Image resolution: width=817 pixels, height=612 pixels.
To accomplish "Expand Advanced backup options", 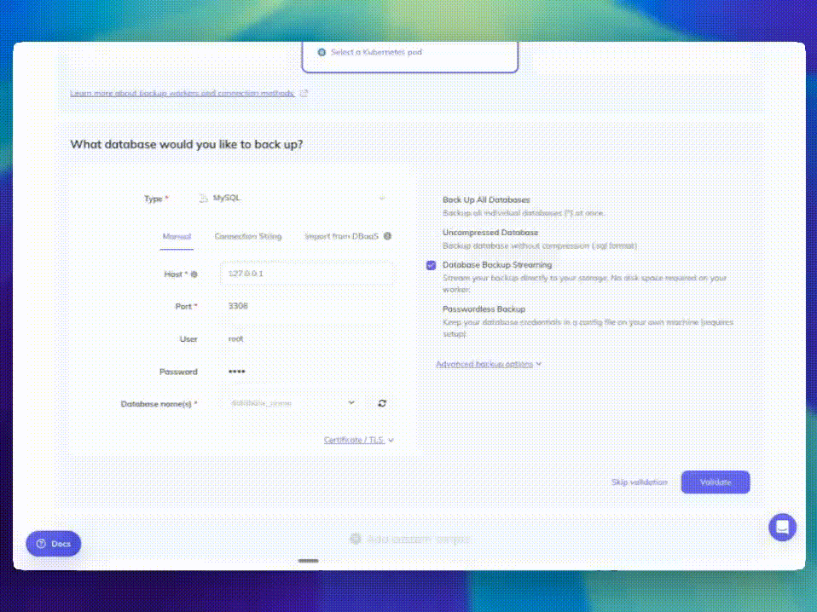I will (x=489, y=364).
